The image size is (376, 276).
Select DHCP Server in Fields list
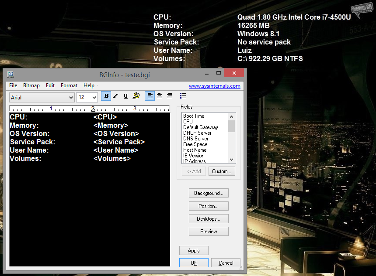point(197,133)
